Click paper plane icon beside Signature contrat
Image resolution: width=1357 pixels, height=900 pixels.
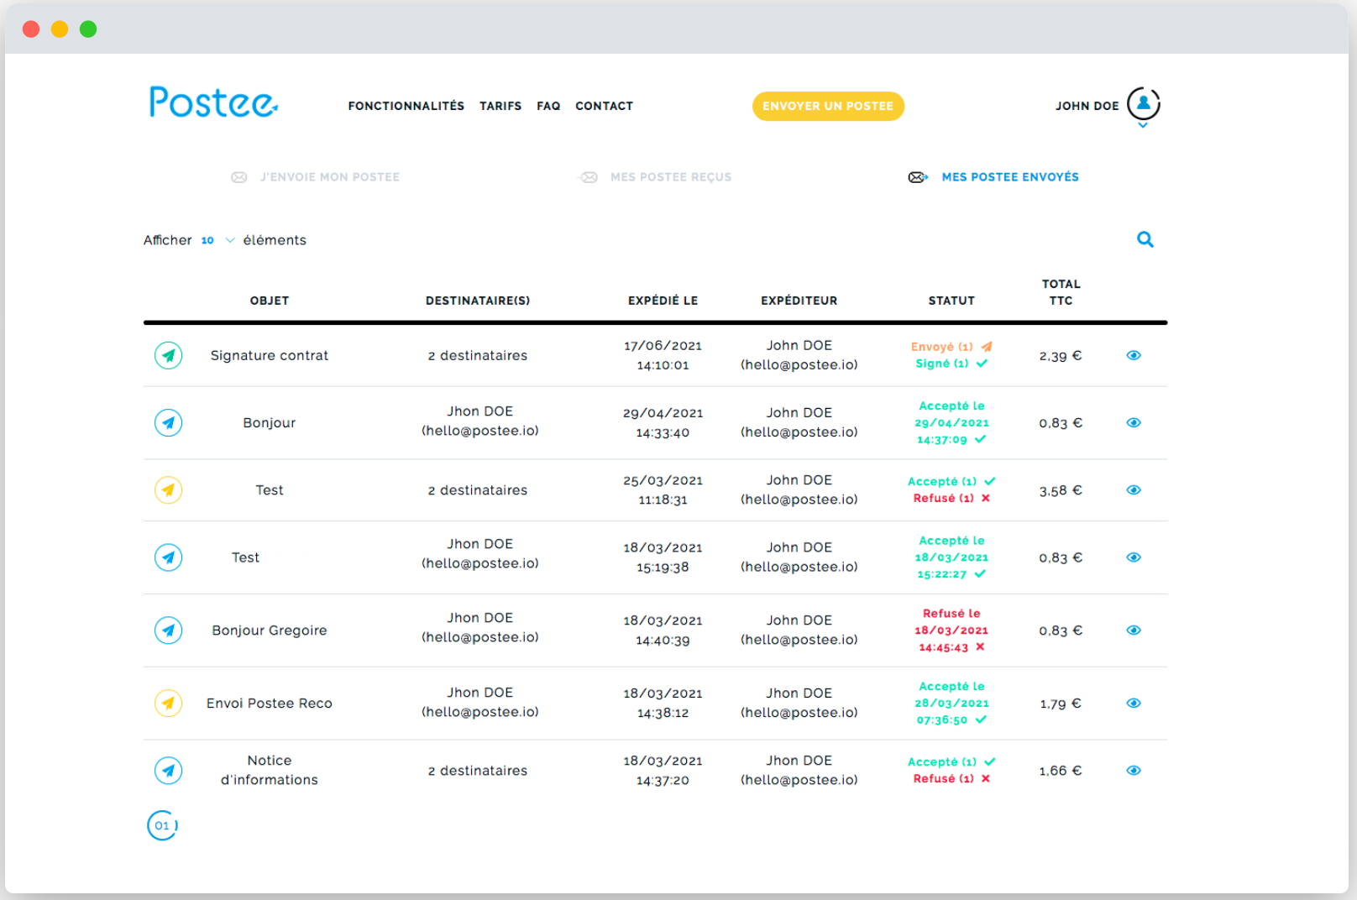[x=169, y=356]
